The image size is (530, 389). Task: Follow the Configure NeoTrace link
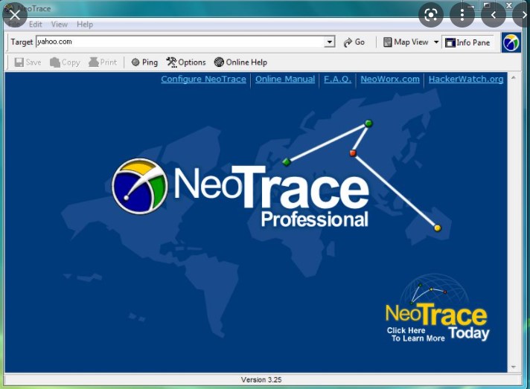203,80
